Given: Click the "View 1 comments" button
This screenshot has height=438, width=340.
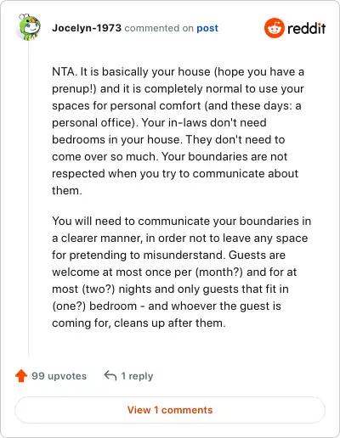Looking at the screenshot, I should 170,410.
